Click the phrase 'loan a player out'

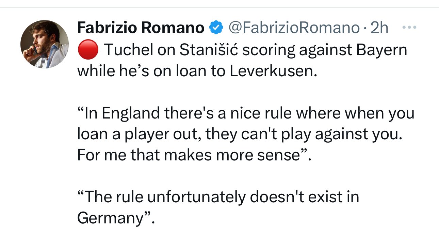(136, 135)
